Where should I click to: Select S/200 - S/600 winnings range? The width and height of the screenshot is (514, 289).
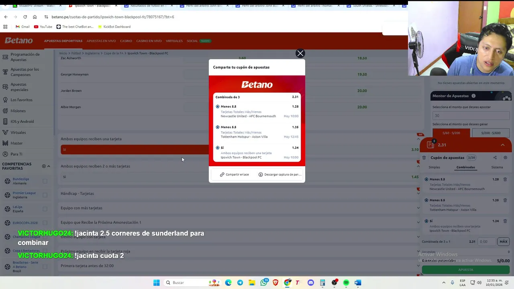coord(491,133)
